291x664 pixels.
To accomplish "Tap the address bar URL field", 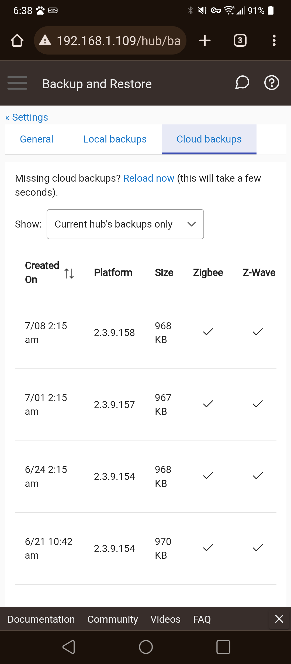I will (110, 40).
